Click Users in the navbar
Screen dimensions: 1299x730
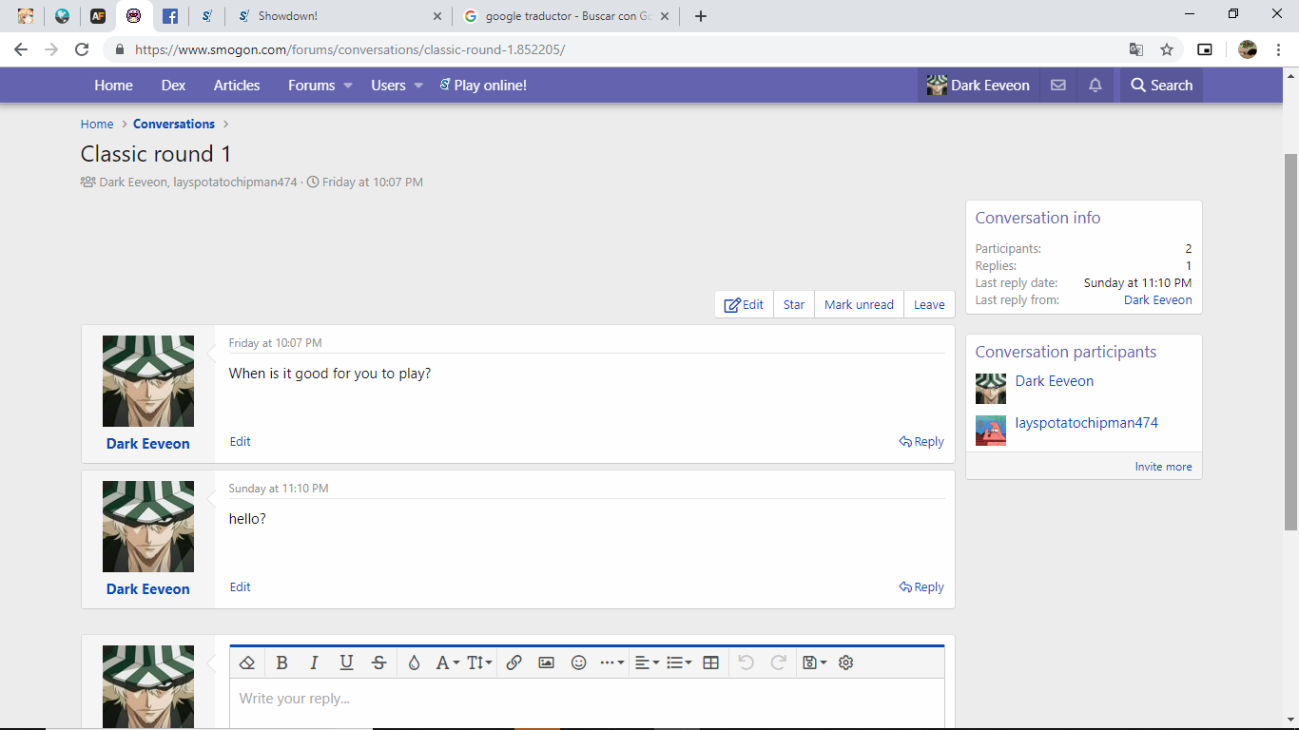pyautogui.click(x=388, y=86)
